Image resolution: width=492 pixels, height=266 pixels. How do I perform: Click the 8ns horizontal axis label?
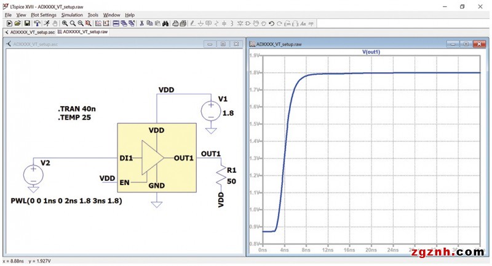[x=306, y=250]
